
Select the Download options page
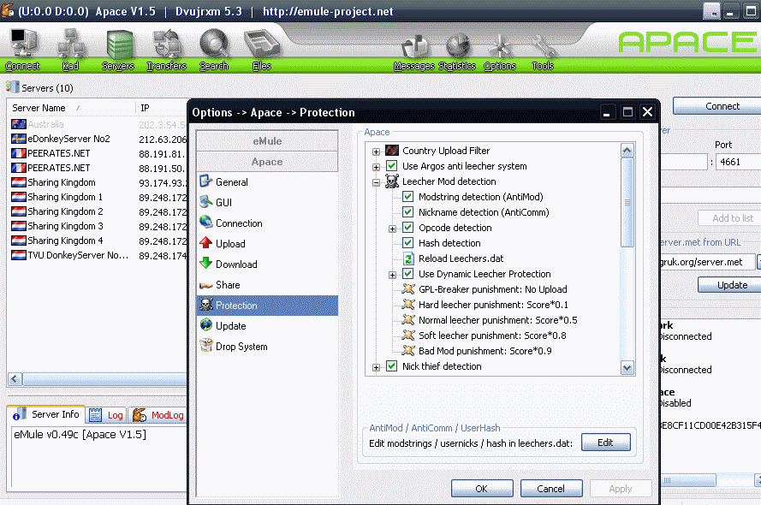(267, 264)
